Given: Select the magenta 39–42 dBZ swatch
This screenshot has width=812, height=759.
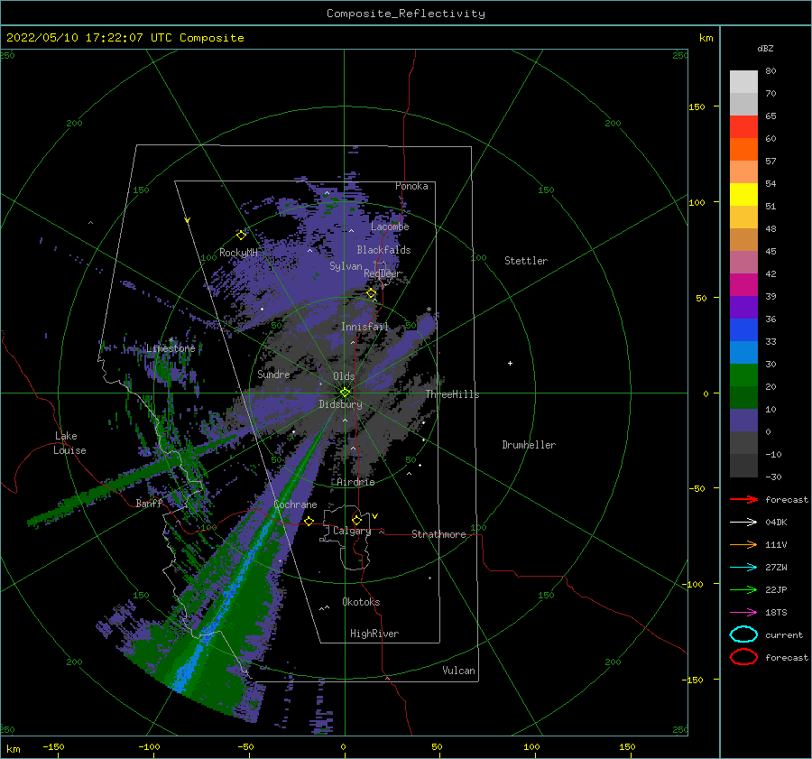Looking at the screenshot, I should tap(743, 284).
